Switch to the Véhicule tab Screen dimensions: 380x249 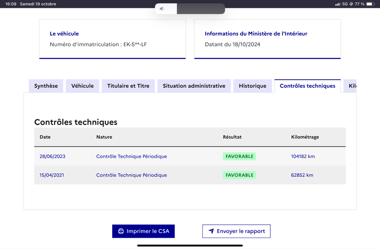click(82, 86)
